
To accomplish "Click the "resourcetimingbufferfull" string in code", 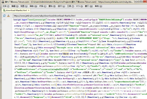I will click(54, 69).
